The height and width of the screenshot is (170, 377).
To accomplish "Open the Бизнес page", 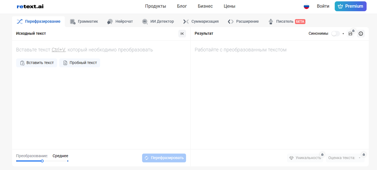I will click(205, 6).
